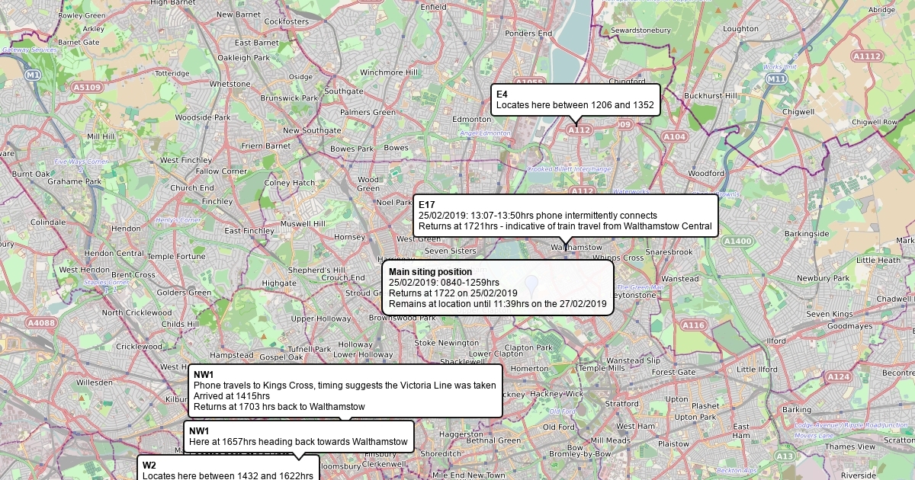Click the A104 road shield

pos(674,137)
